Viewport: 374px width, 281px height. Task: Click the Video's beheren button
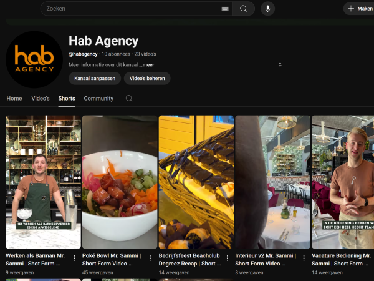click(147, 78)
